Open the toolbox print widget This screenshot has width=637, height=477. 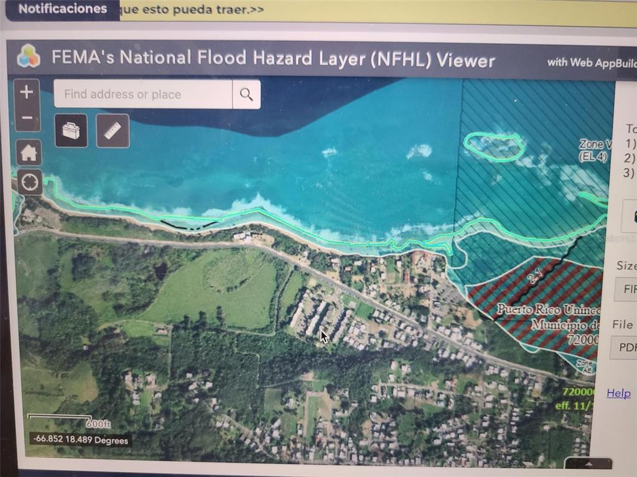[x=71, y=130]
